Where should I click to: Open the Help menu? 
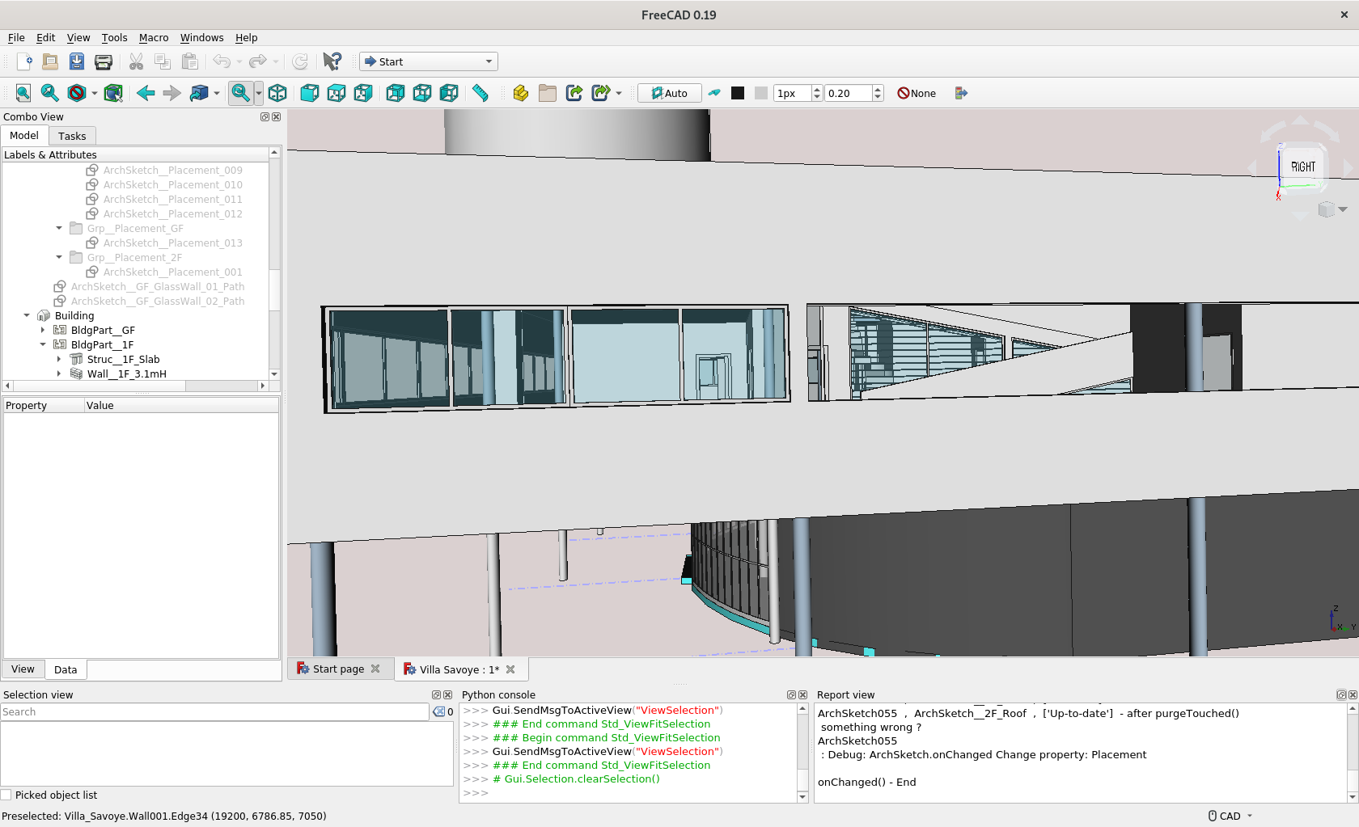pyautogui.click(x=246, y=37)
